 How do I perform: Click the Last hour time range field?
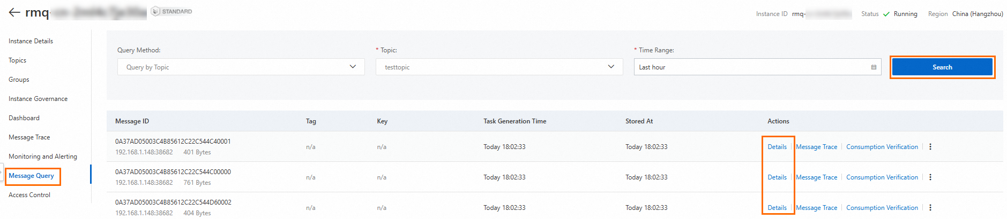[x=750, y=67]
